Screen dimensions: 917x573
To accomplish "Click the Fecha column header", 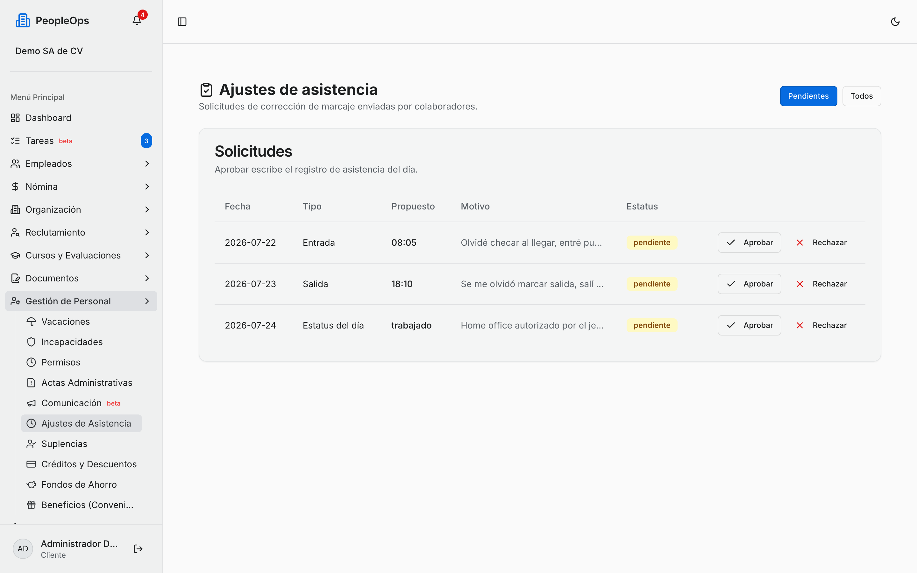I will click(x=238, y=207).
